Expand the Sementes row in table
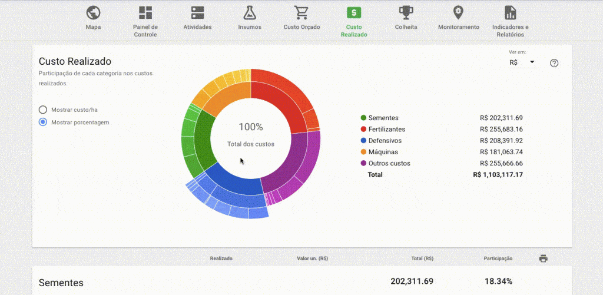603x295 pixels. click(x=61, y=283)
